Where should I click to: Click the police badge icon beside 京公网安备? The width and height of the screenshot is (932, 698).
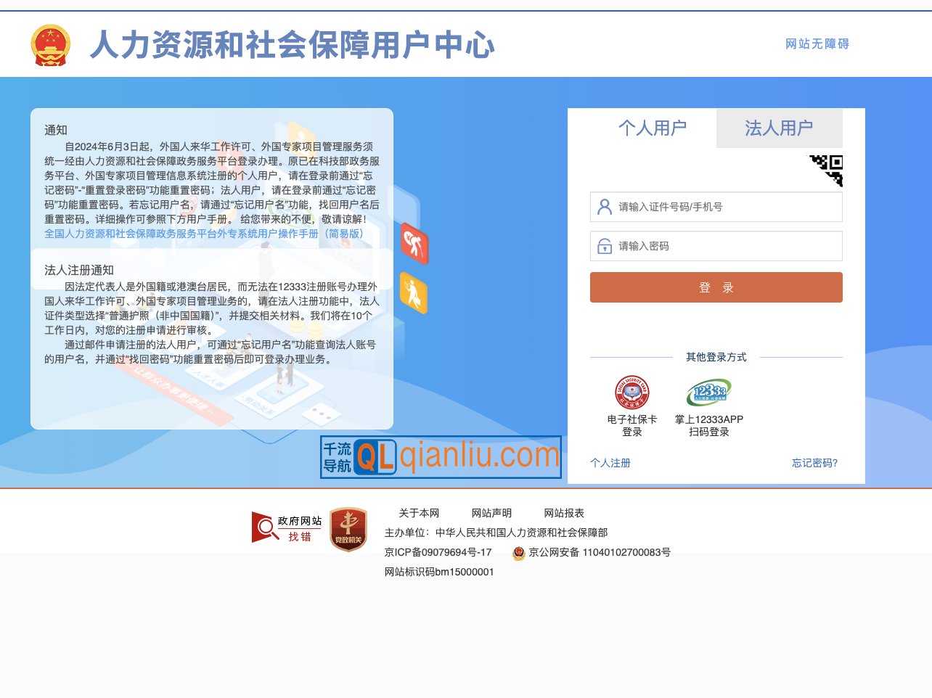click(518, 552)
